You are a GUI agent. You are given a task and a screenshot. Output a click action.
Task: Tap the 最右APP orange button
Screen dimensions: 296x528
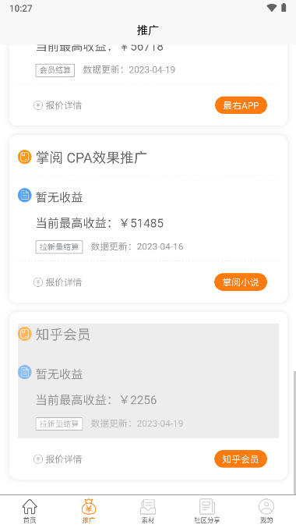(x=241, y=105)
